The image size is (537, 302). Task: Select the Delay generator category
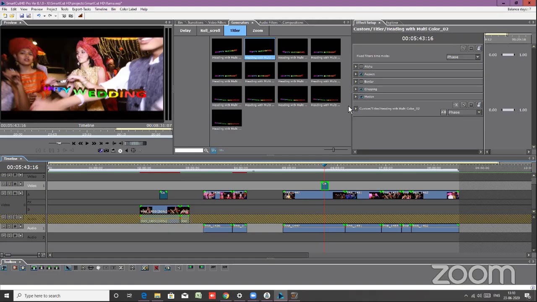185,31
